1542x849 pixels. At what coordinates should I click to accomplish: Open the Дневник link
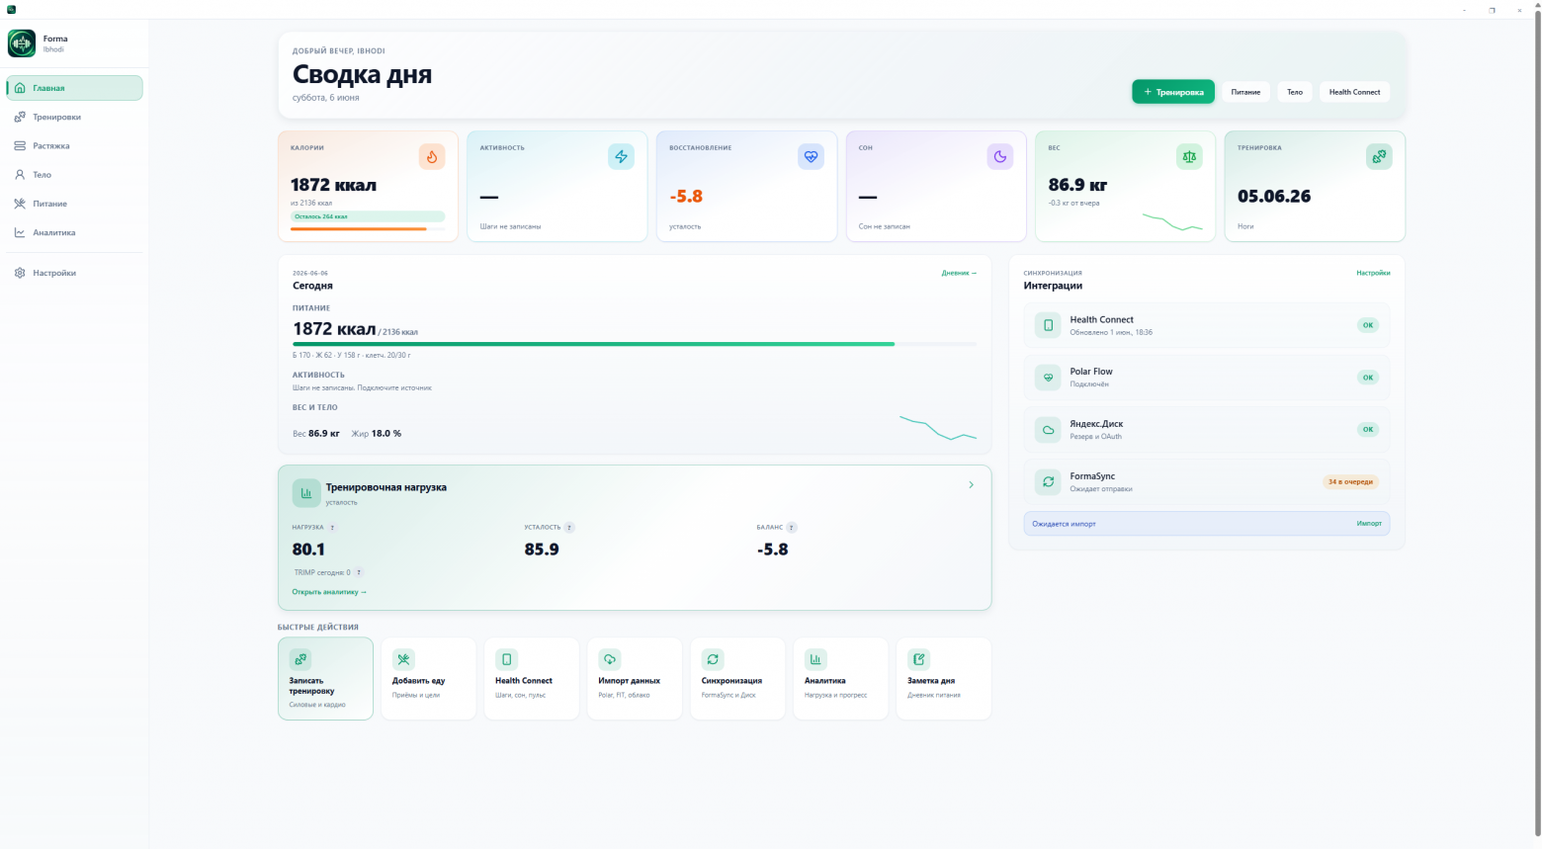coord(959,273)
